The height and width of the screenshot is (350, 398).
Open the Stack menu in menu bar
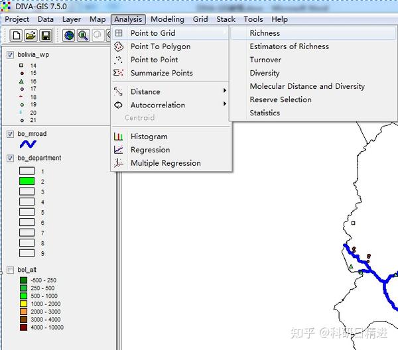click(x=226, y=19)
